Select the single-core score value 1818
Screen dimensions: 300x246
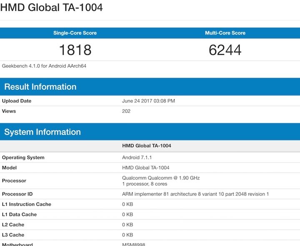pyautogui.click(x=75, y=50)
